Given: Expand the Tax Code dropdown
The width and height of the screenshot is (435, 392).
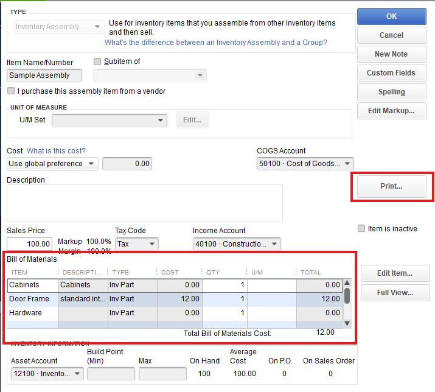Looking at the screenshot, I should click(151, 244).
